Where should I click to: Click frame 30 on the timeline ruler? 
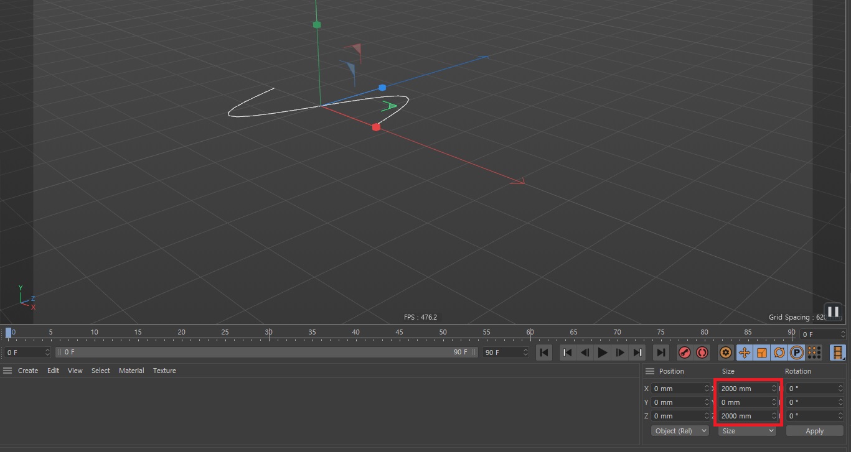click(x=268, y=332)
